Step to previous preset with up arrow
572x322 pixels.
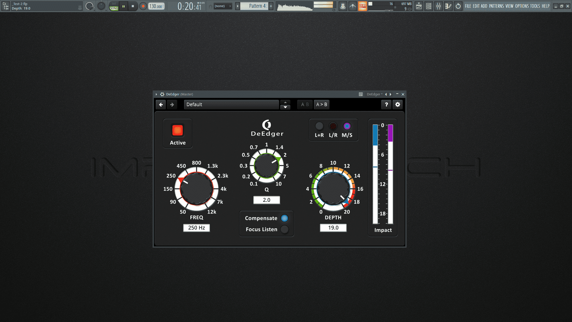click(285, 102)
